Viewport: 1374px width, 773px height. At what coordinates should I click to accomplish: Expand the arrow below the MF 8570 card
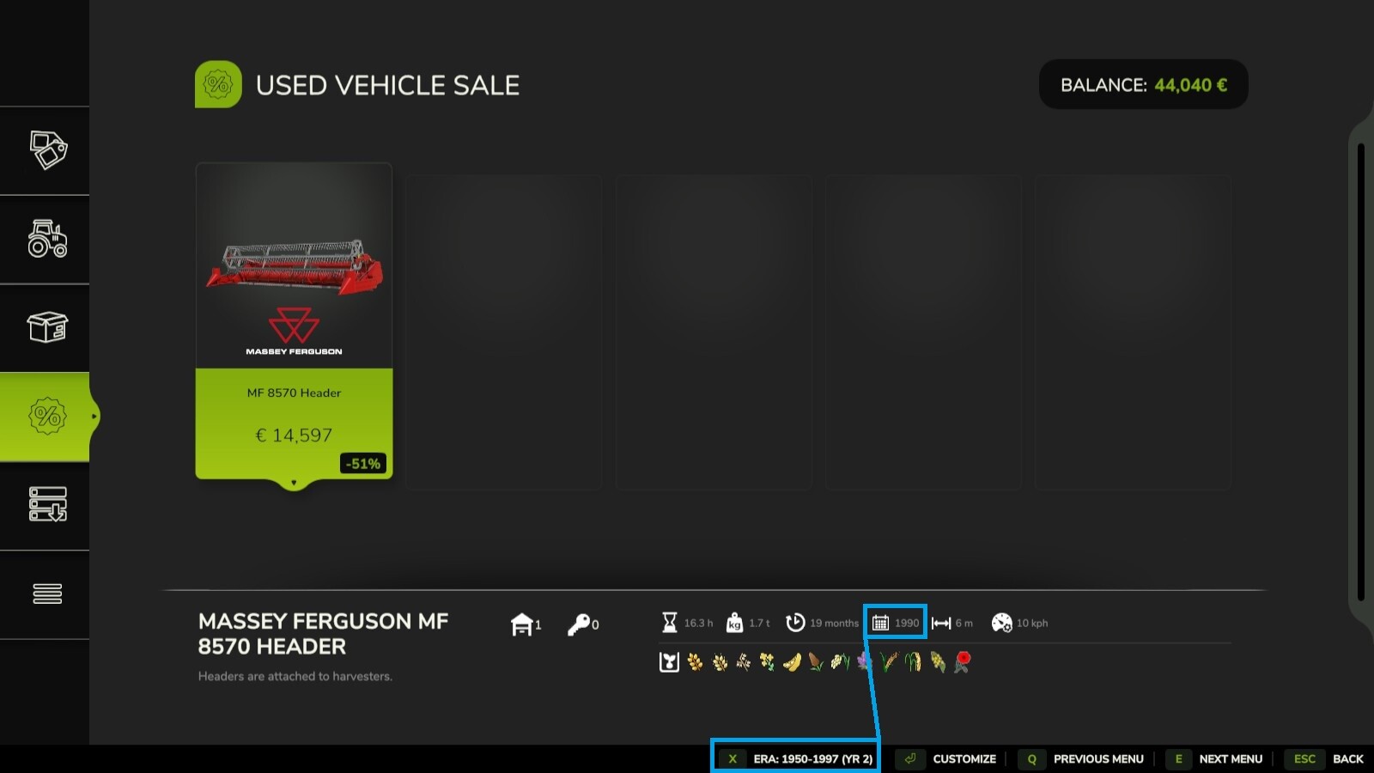click(294, 484)
